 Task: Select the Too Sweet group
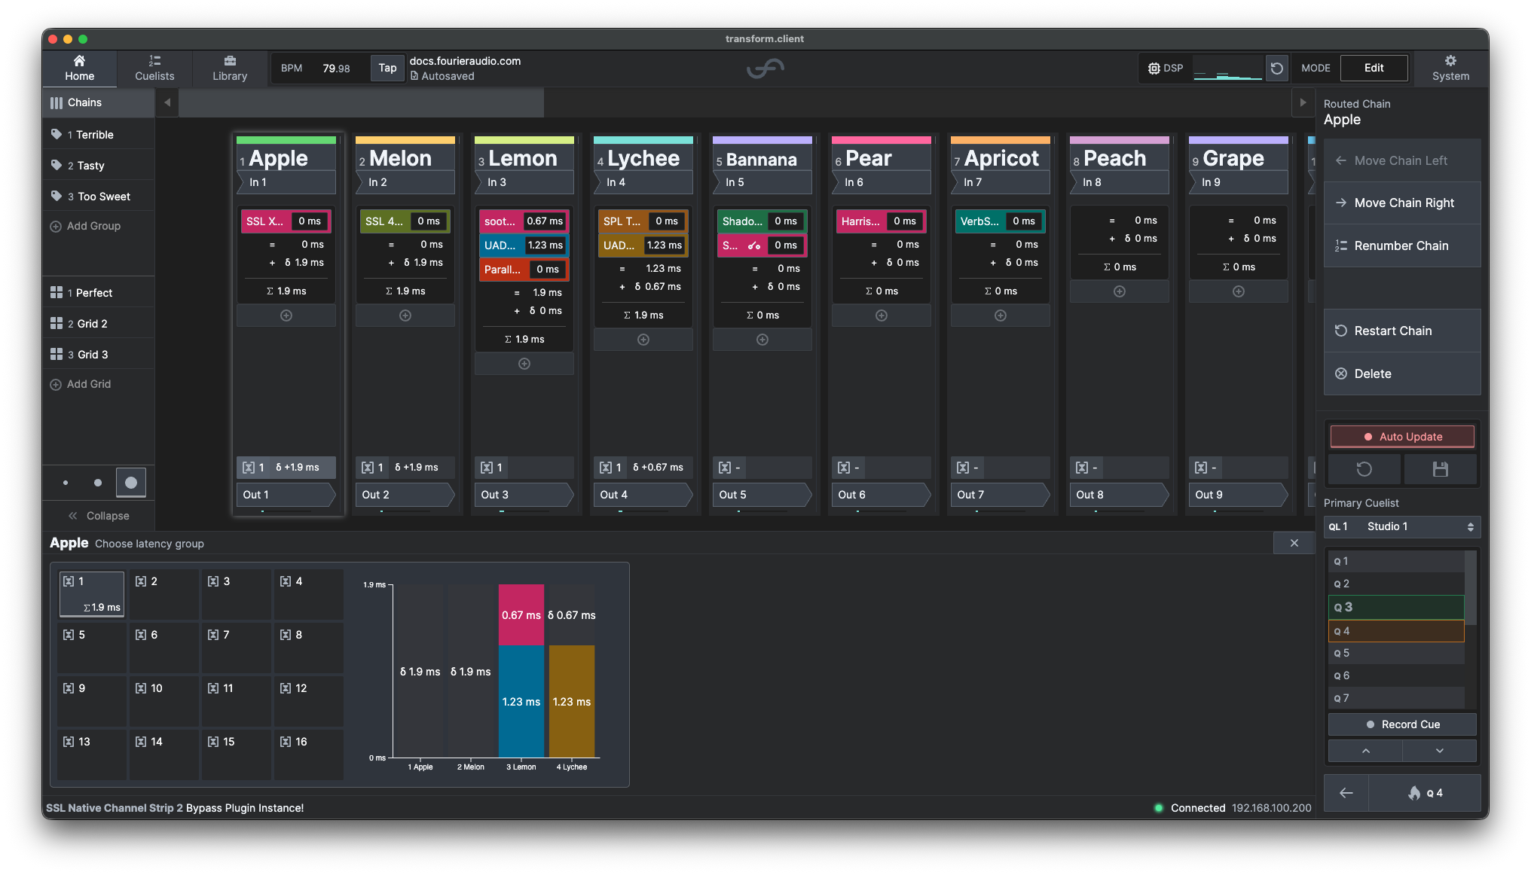[99, 197]
